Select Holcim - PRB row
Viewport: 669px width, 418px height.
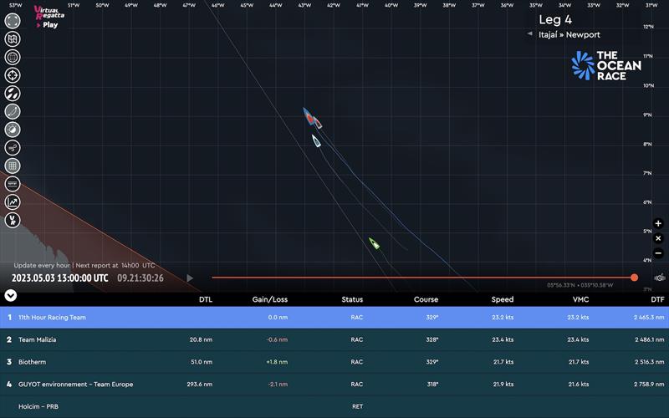click(x=334, y=406)
